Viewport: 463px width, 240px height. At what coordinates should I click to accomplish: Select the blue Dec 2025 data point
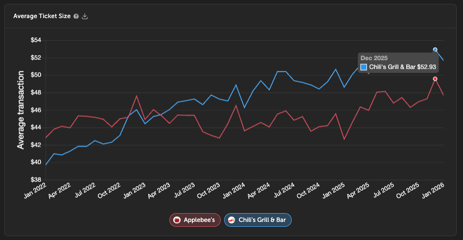point(435,49)
